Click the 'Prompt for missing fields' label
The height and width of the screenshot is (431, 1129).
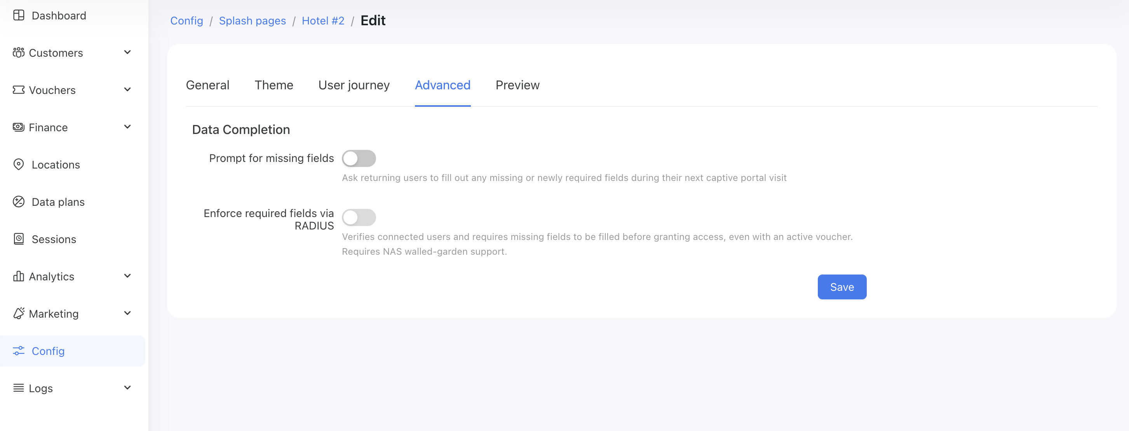[x=271, y=158]
